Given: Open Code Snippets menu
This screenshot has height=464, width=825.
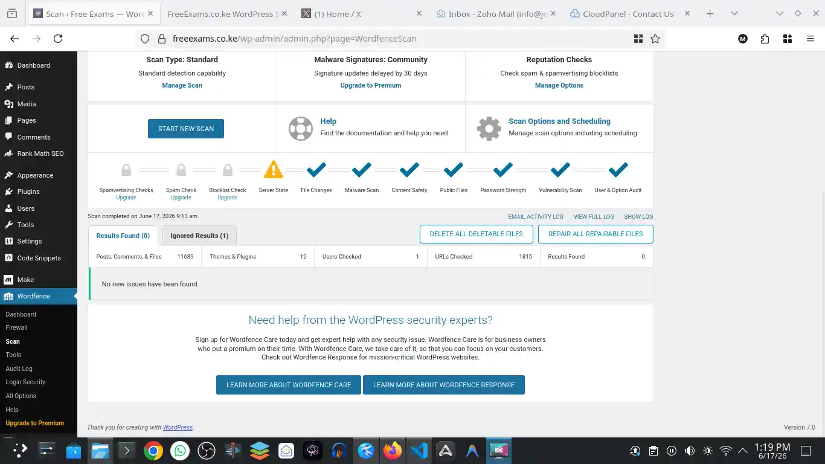Looking at the screenshot, I should tap(39, 258).
